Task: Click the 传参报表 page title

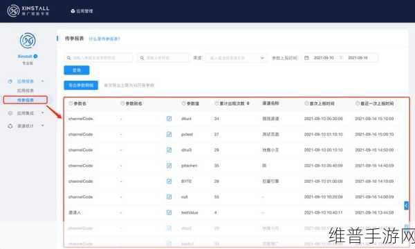Action: tap(75, 39)
